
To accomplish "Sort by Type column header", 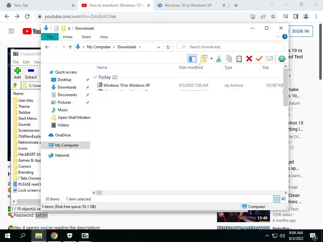I will pyautogui.click(x=228, y=67).
